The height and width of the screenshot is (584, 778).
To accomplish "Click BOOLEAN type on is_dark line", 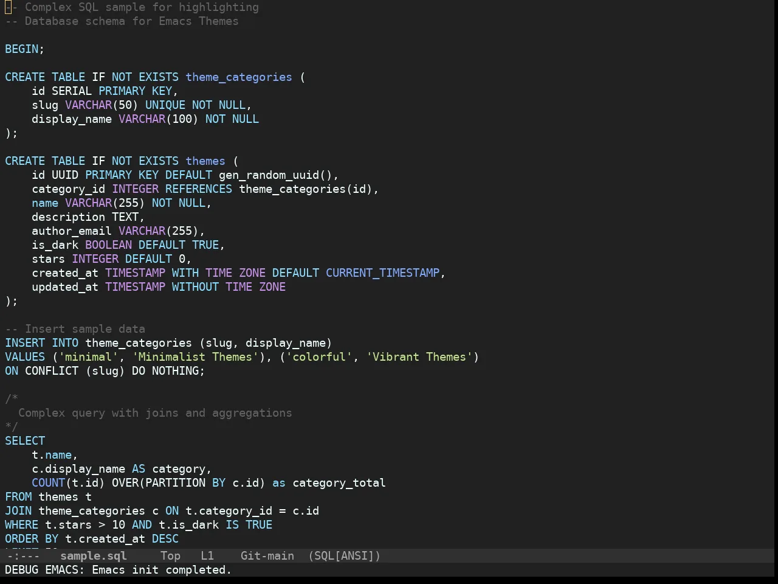I will point(108,245).
